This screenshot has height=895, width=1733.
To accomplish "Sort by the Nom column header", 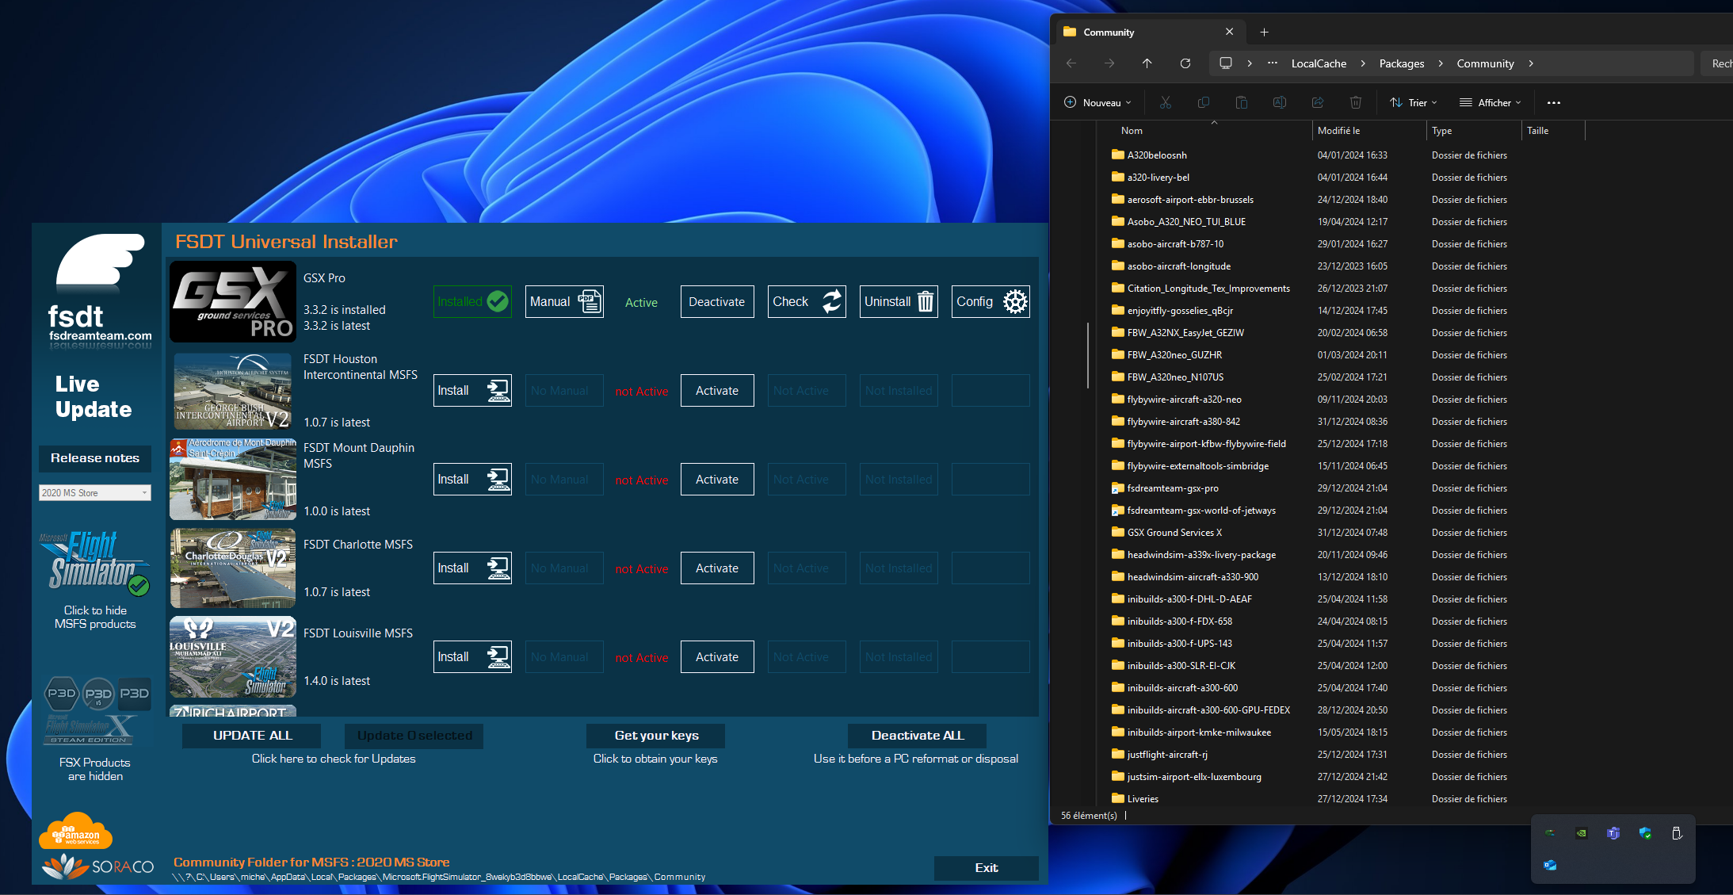I will point(1132,131).
